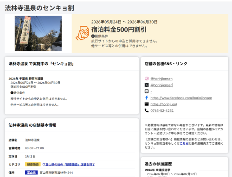
Task: Open the X account link beside the X icon
Action: click(x=161, y=85)
